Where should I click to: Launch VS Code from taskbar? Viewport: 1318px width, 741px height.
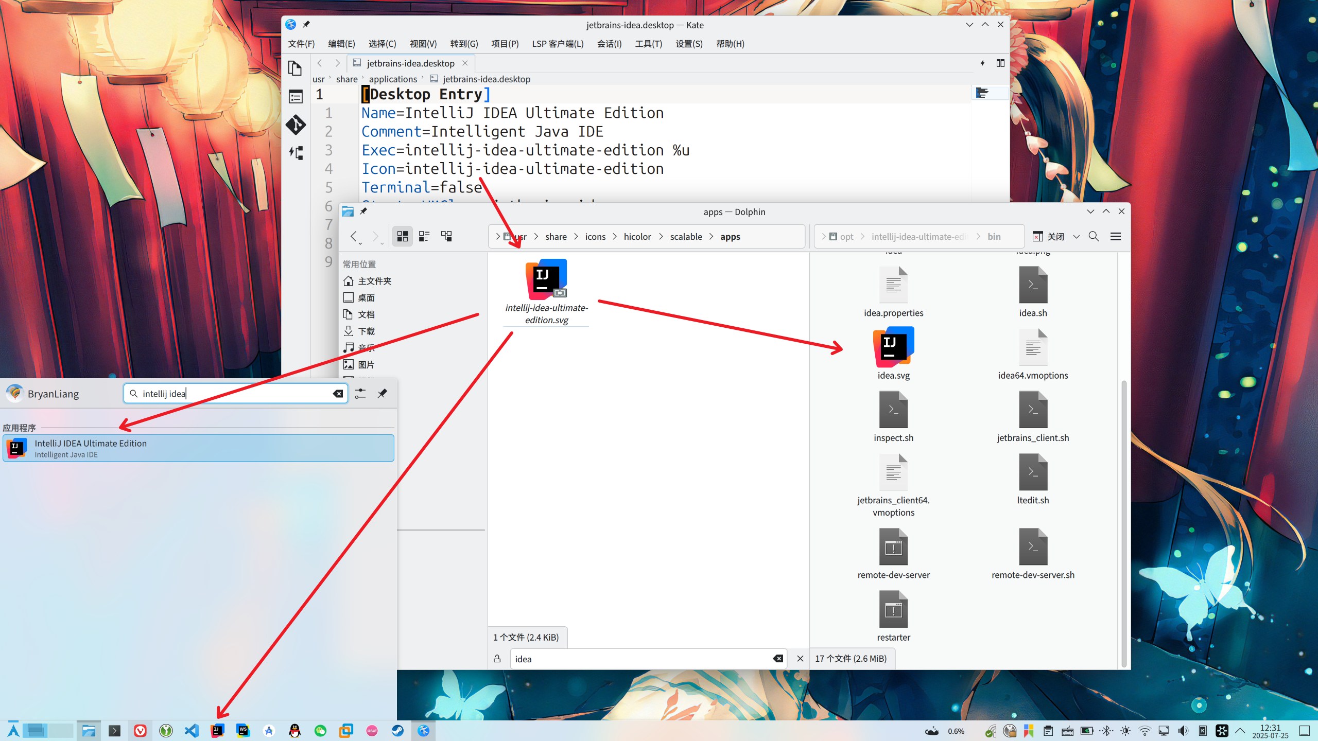click(x=192, y=731)
